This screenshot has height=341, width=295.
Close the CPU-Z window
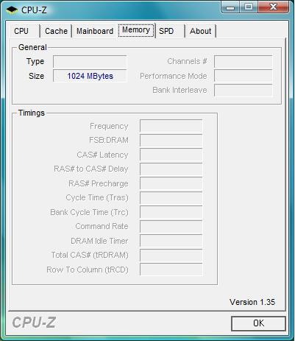click(x=274, y=7)
